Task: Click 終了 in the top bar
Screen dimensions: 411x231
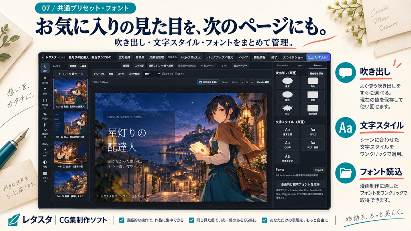Action: point(274,57)
